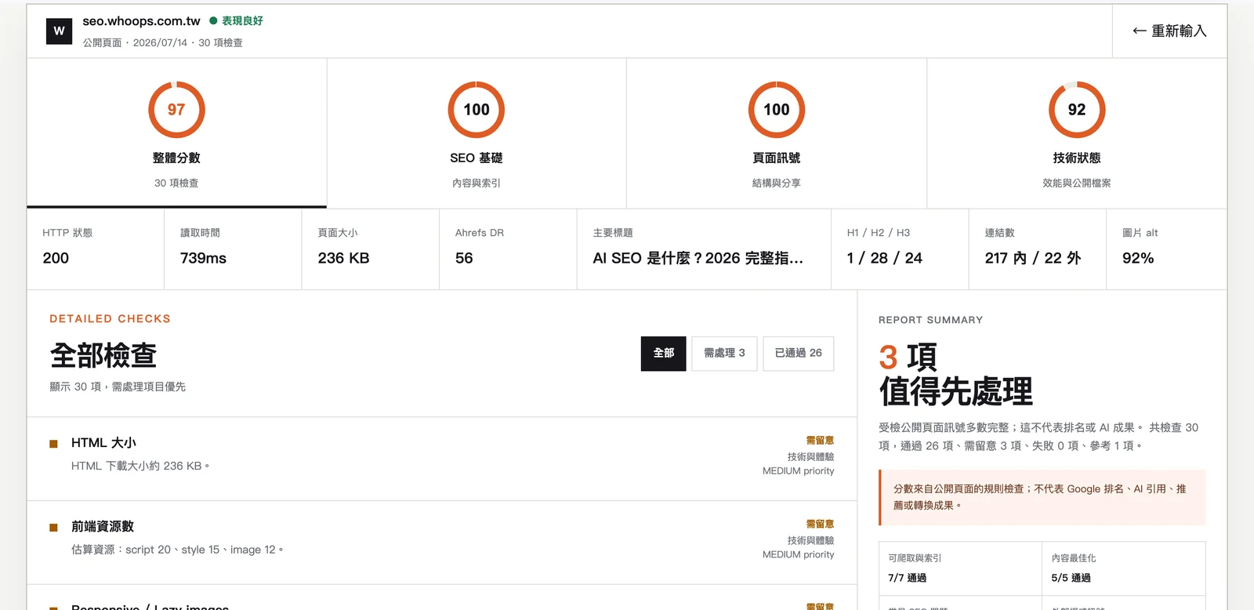Click the orange disclaimer notice about Google 排名
This screenshot has width=1254, height=610.
(x=1042, y=497)
